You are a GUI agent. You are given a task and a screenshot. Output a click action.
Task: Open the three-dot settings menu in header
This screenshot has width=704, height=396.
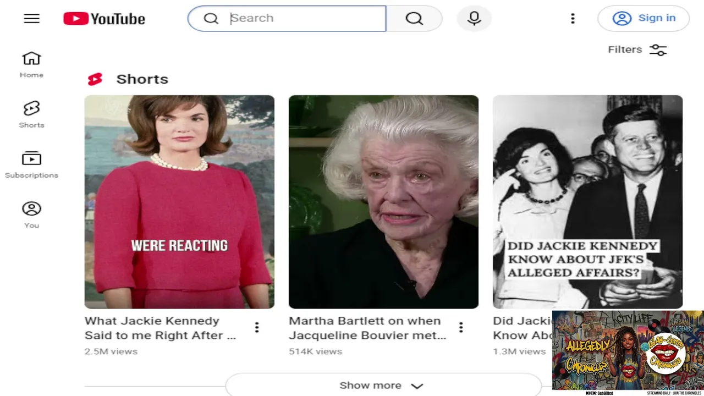pos(573,19)
